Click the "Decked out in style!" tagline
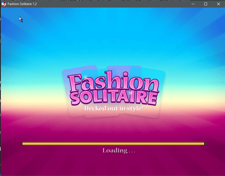The height and width of the screenshot is (176, 225). tap(114, 108)
